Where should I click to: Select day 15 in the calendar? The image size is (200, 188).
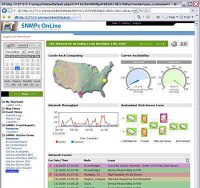(22, 68)
